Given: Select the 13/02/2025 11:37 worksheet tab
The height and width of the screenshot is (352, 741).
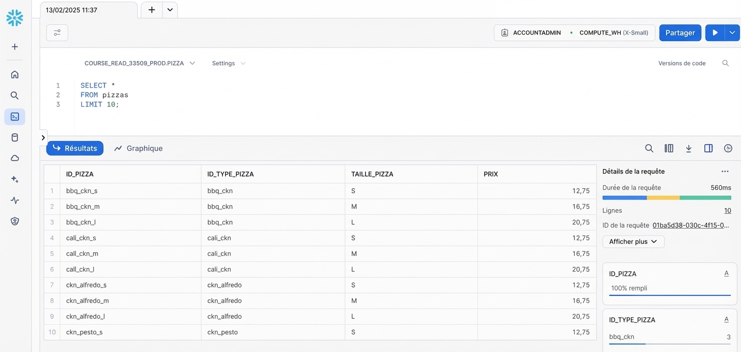Looking at the screenshot, I should click(x=88, y=10).
